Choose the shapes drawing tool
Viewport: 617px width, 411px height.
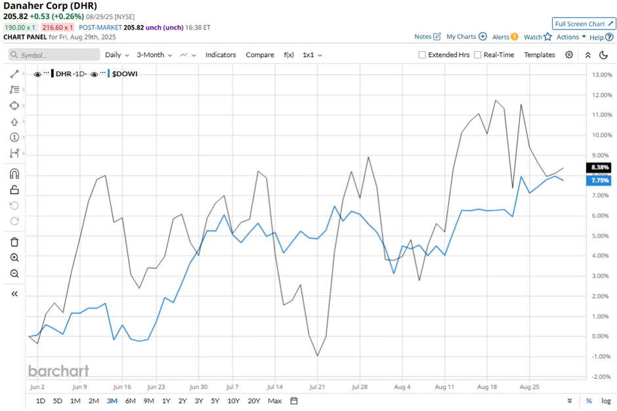[14, 106]
